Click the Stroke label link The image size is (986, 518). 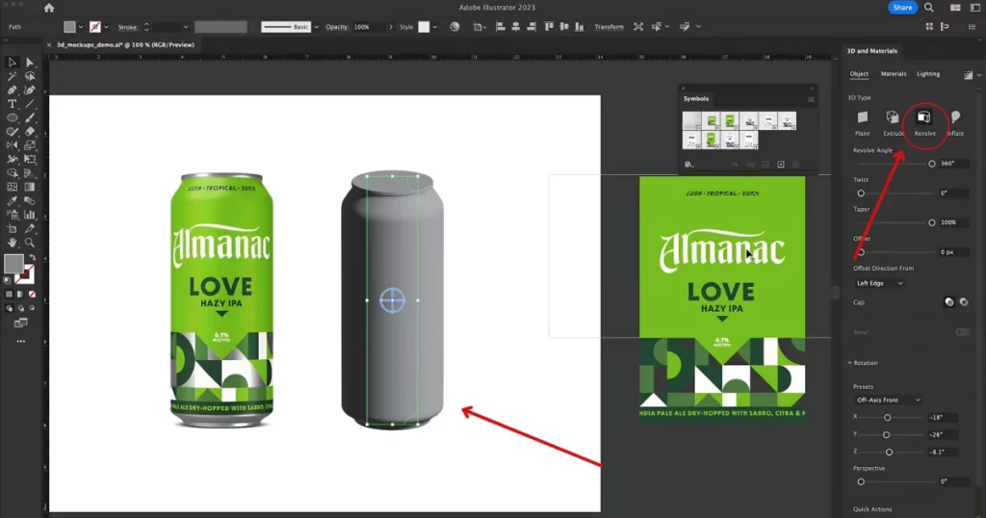point(128,27)
